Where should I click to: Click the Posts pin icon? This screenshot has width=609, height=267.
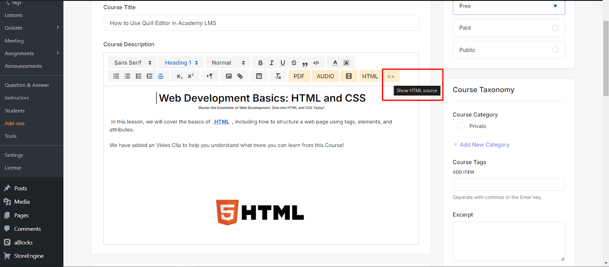pyautogui.click(x=7, y=188)
